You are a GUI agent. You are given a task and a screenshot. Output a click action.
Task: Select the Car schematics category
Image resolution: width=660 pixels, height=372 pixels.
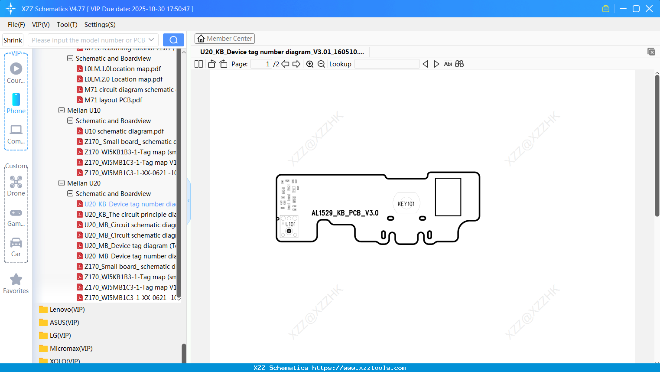pos(16,247)
